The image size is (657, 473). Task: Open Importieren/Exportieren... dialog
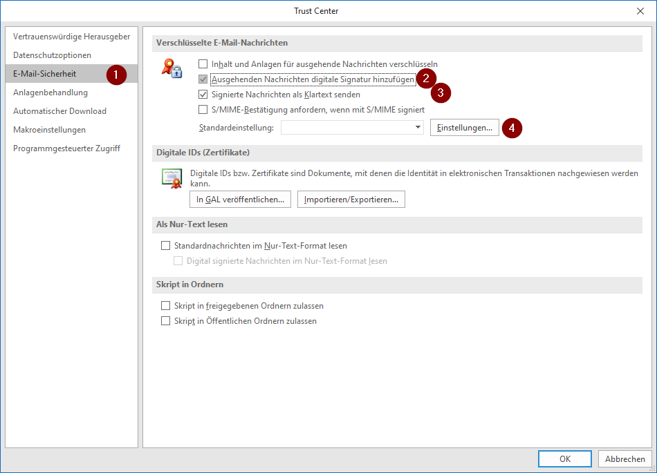pos(351,200)
